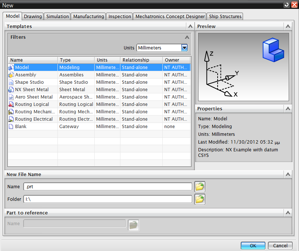299x251 pixels.
Task: Collapse the Part to reference section
Action: (288, 213)
